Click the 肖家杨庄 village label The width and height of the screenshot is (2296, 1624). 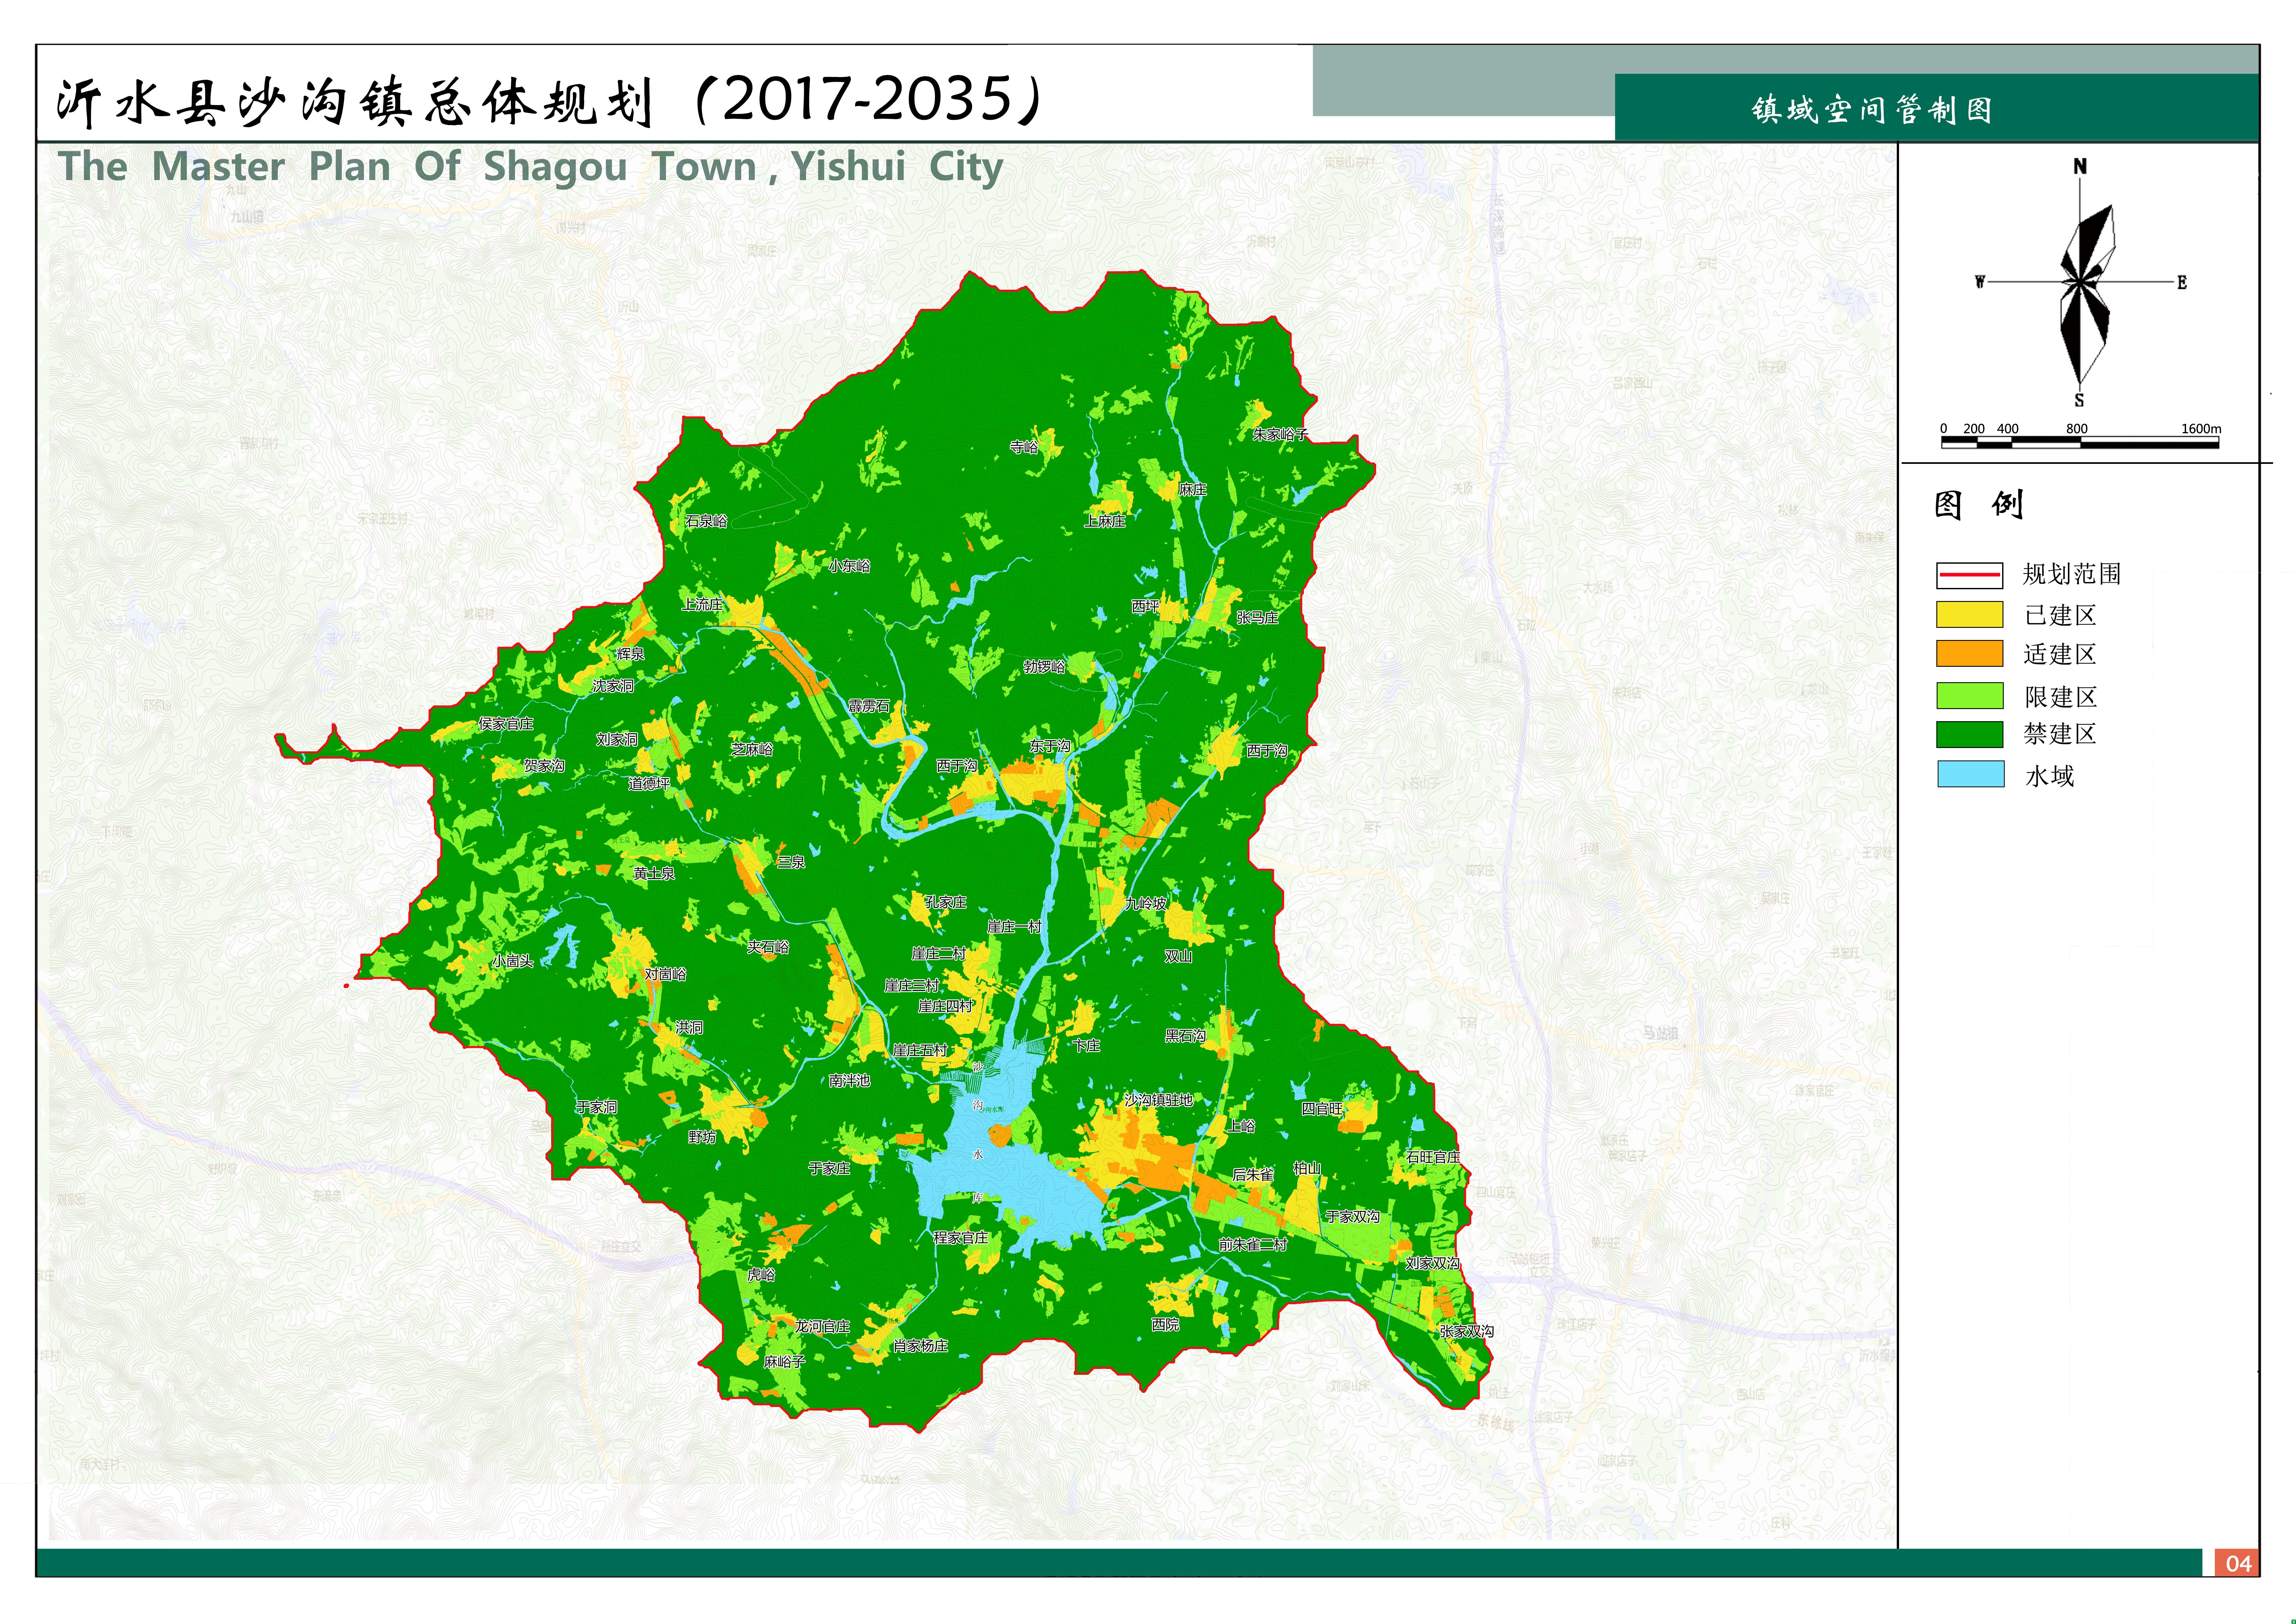920,1346
